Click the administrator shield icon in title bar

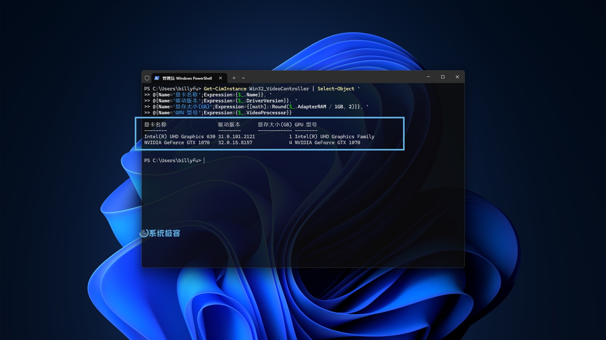pos(147,78)
